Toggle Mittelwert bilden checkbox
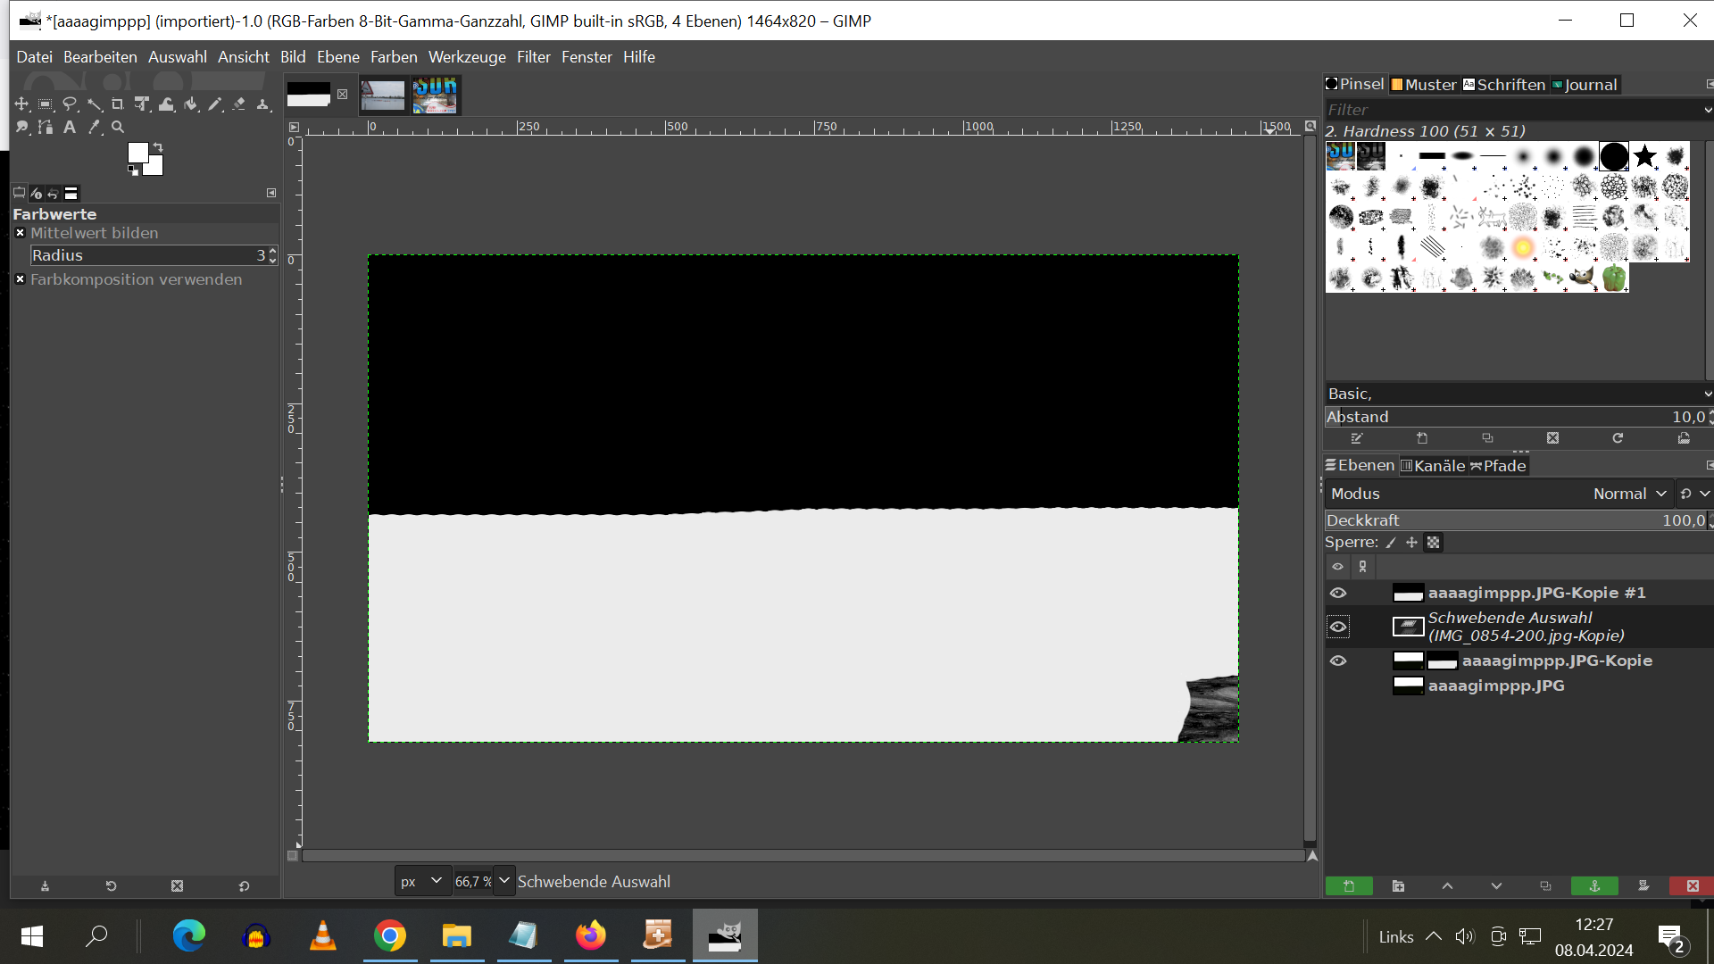The width and height of the screenshot is (1714, 964). click(x=20, y=233)
